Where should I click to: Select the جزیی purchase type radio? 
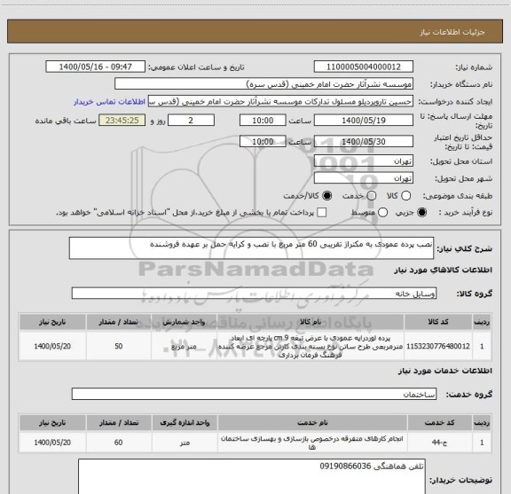click(x=422, y=213)
